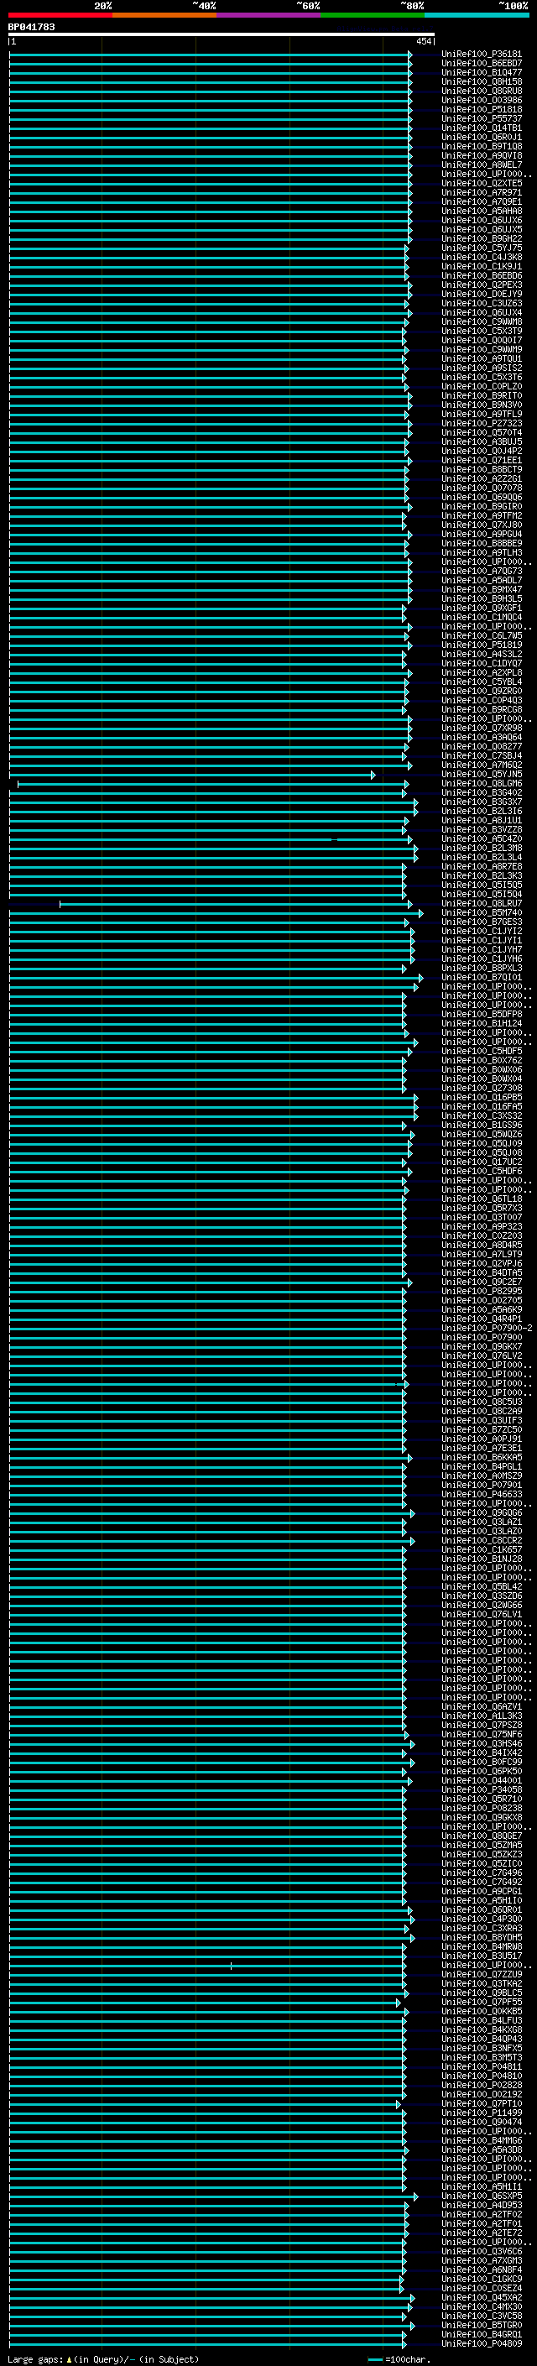This screenshot has height=2366, width=537.
Task: Click hit label UniRef100_Q6R0J1
Action: pyautogui.click(x=482, y=137)
